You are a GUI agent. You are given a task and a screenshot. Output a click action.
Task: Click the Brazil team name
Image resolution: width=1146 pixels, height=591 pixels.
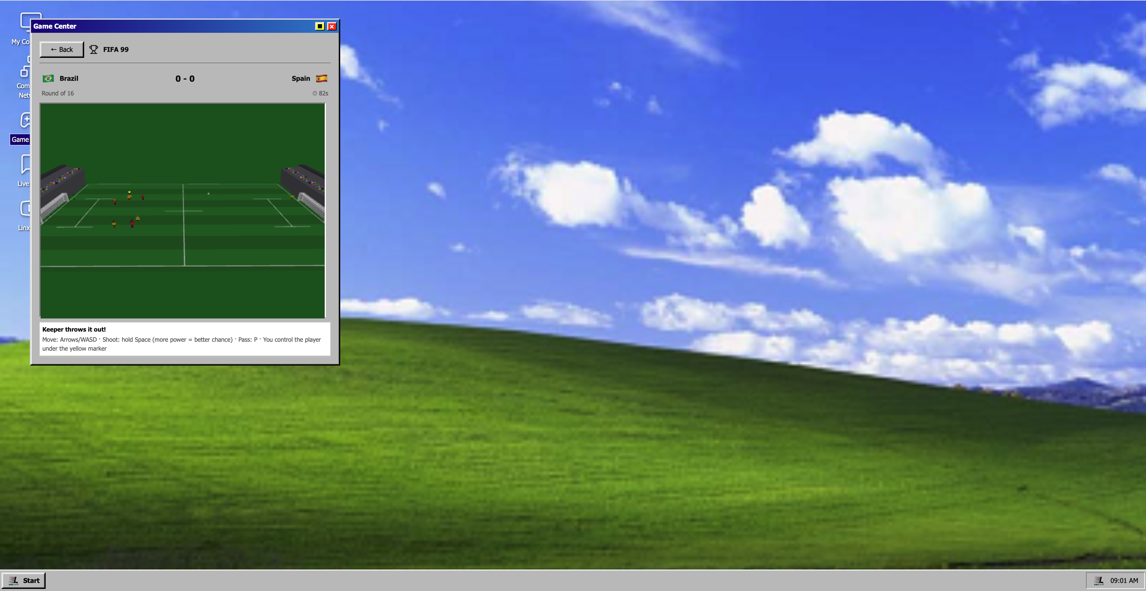[x=69, y=79]
